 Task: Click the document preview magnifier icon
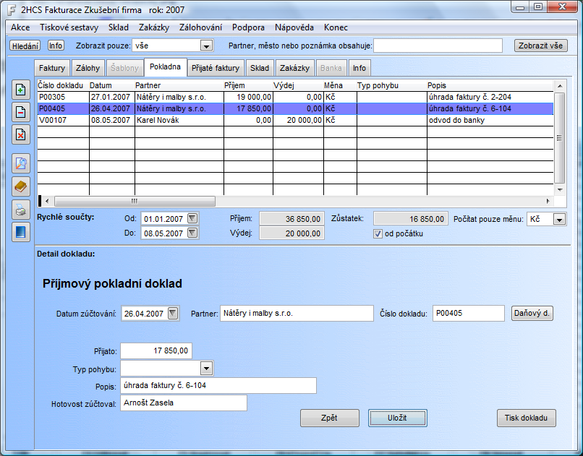21,163
